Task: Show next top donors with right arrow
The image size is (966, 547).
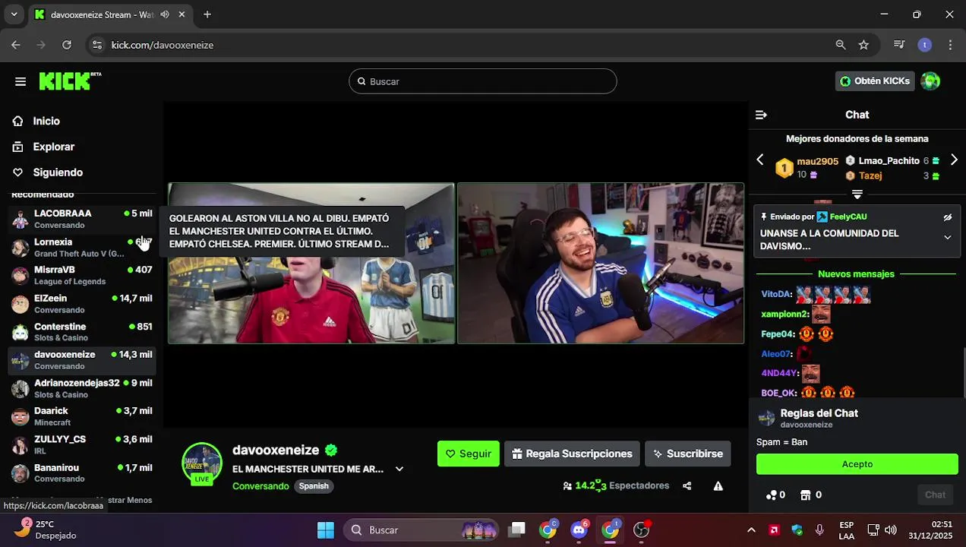Action: tap(954, 160)
